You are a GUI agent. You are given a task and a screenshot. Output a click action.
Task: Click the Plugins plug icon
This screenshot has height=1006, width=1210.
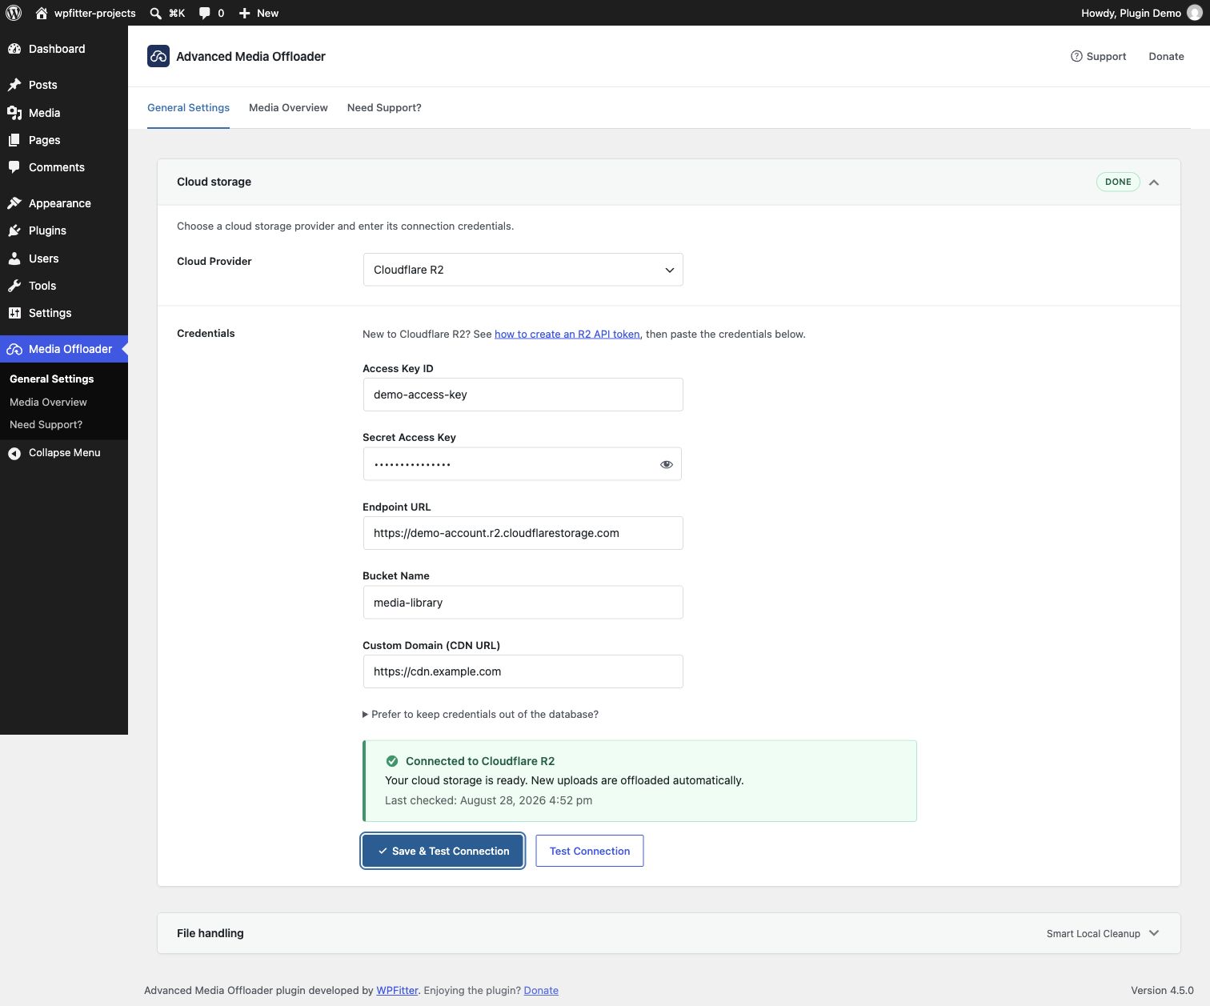pos(14,230)
